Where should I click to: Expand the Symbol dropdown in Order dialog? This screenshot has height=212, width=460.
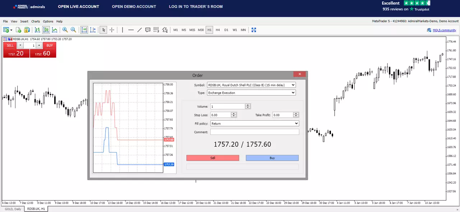(x=251, y=85)
